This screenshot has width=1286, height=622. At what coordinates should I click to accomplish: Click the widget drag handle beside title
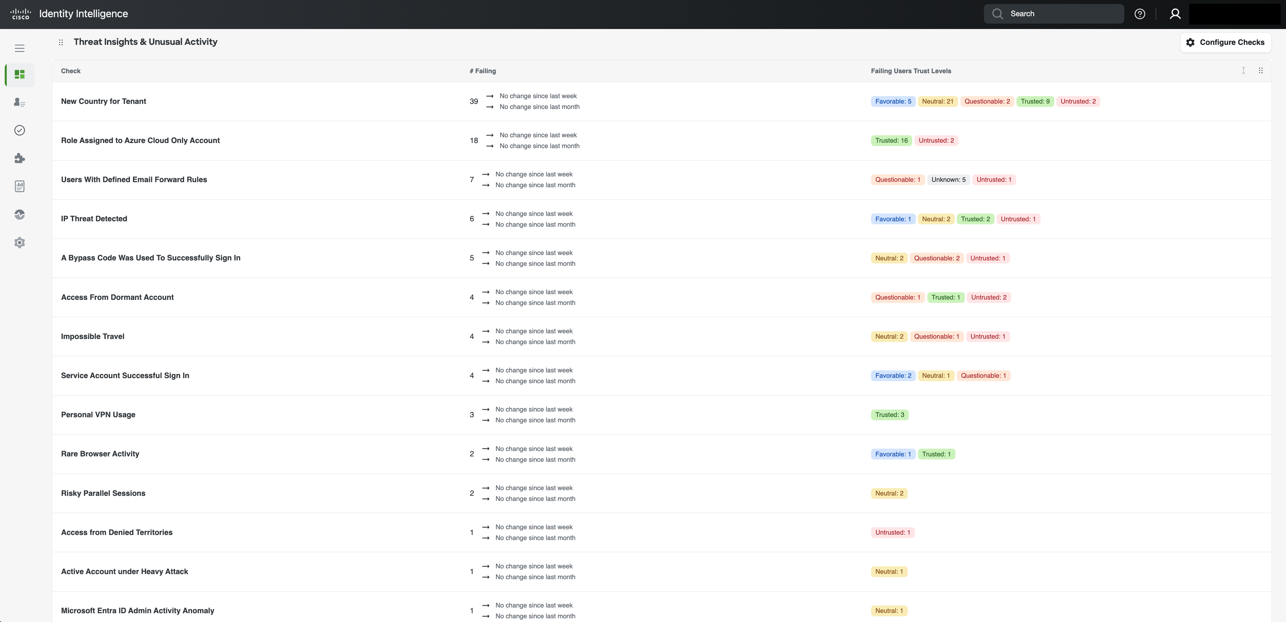[x=61, y=43]
